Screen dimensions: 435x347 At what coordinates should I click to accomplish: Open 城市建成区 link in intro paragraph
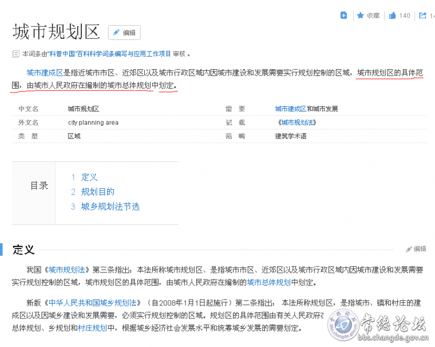coord(45,73)
